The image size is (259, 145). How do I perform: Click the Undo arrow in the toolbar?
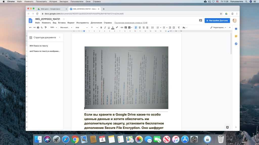(x=30, y=27)
